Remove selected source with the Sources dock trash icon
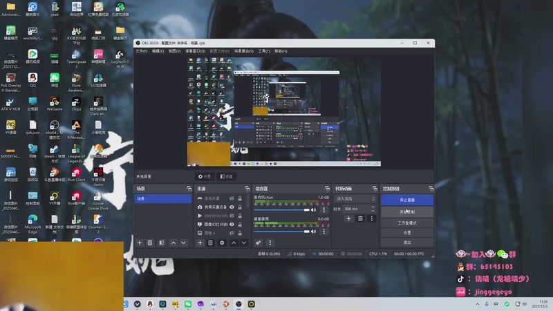The height and width of the screenshot is (311, 553). pyautogui.click(x=210, y=243)
